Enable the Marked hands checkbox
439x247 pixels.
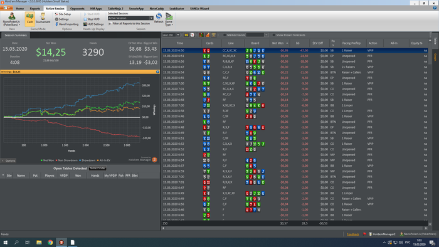tap(225, 35)
